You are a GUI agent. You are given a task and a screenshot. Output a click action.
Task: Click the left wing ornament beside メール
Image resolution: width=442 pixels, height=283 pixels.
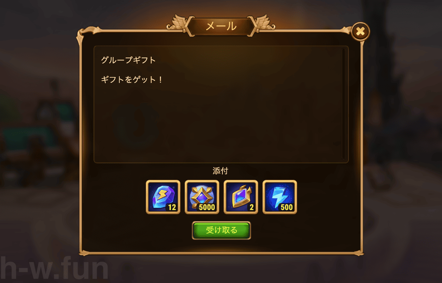tap(177, 23)
